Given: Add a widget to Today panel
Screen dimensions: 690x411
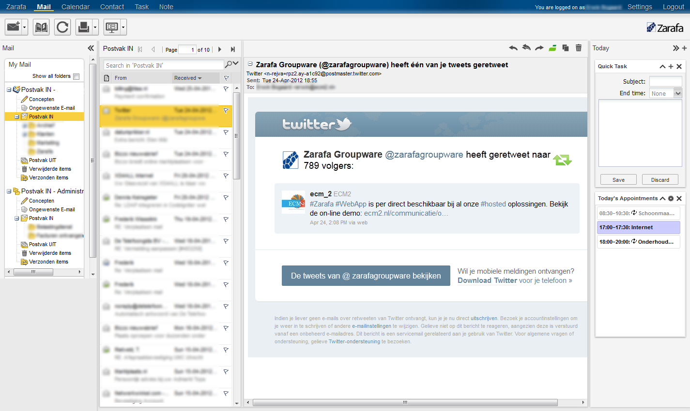Looking at the screenshot, I should (684, 48).
